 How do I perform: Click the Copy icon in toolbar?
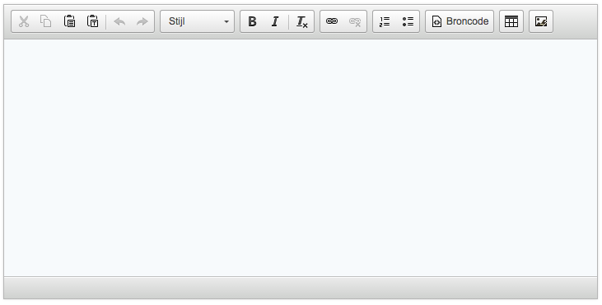(x=46, y=21)
